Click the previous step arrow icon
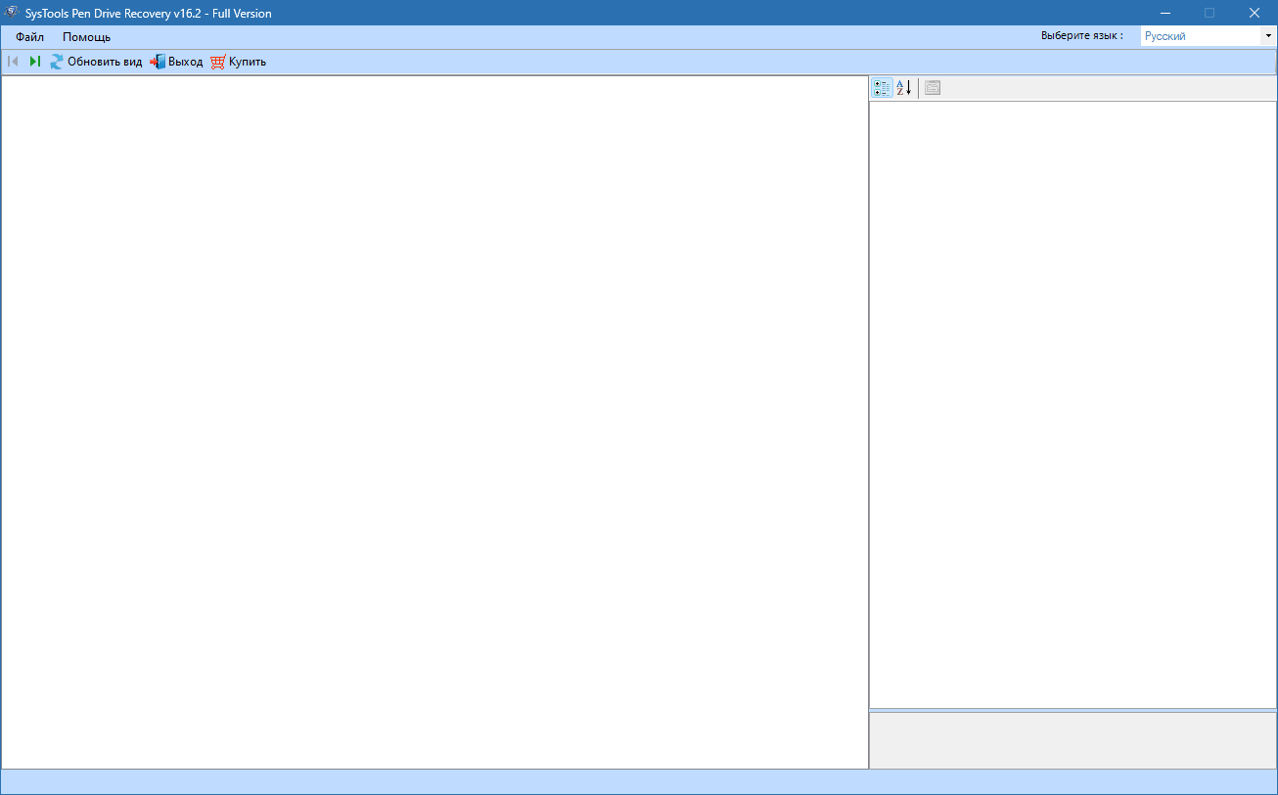The image size is (1278, 795). 14,62
